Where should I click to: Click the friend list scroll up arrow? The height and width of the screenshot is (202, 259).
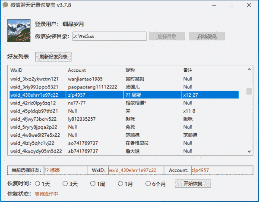pyautogui.click(x=249, y=70)
